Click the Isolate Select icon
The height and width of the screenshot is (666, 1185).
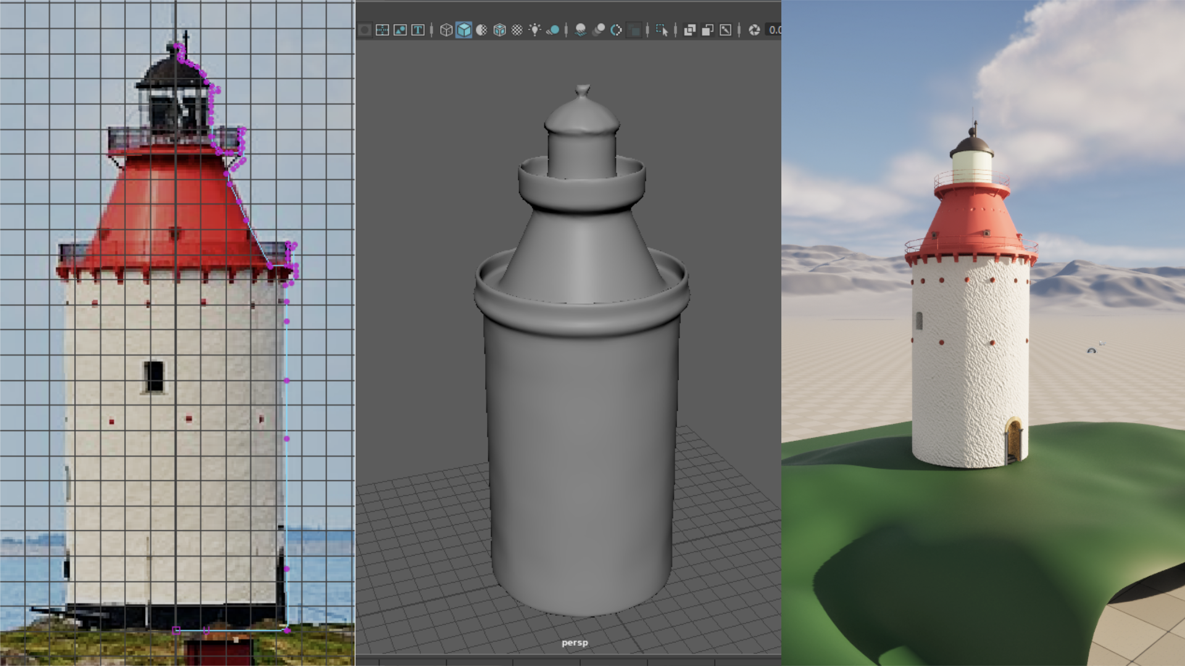point(662,30)
